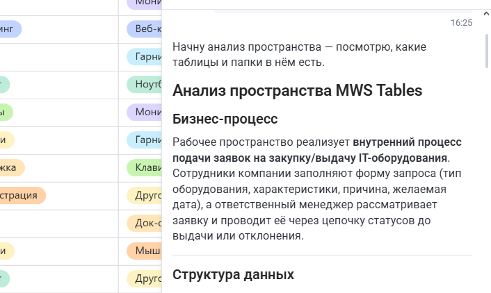Click the chat panel vertical scrollbar thumb
This screenshot has width=491, height=293.
point(487,51)
